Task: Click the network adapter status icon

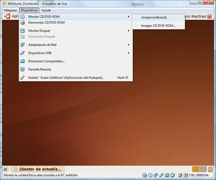Action: [x=156, y=175]
